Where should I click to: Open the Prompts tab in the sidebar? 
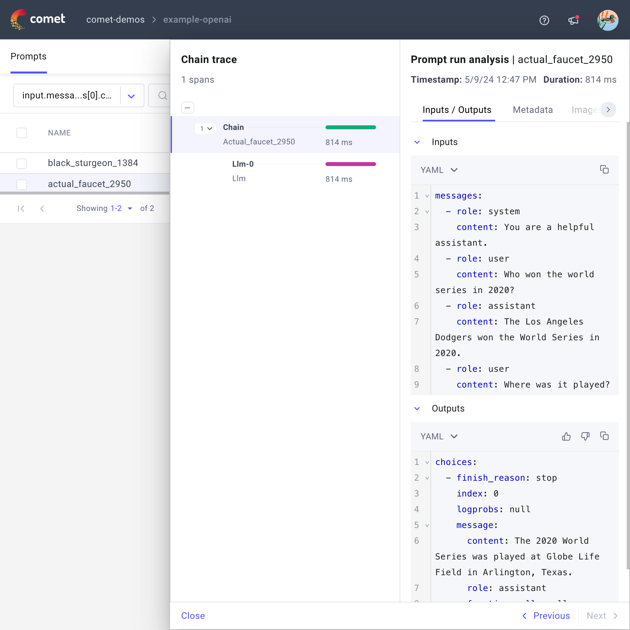point(29,56)
